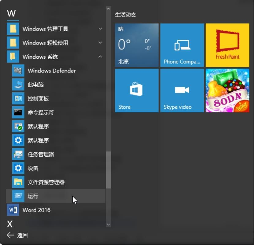The image size is (254, 245).
Task: Click the scrollbar down arrow
Action: [x=108, y=225]
